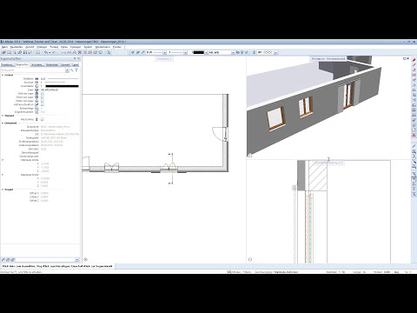The height and width of the screenshot is (313, 417).
Task: Collapse the Projekt section
Action: coord(3,190)
